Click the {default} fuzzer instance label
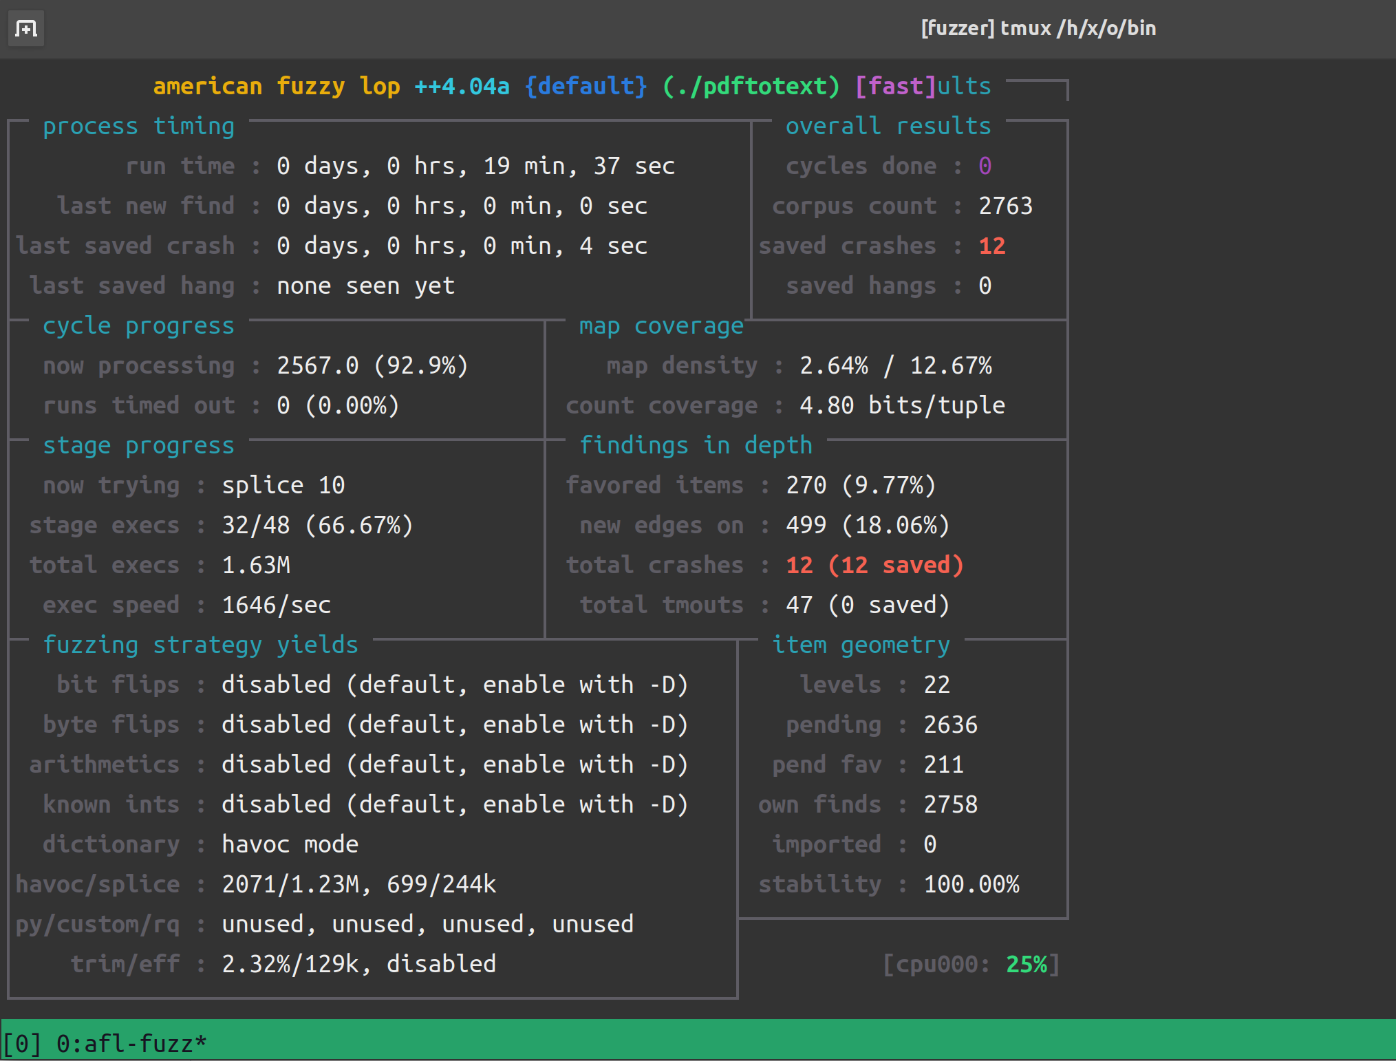 pyautogui.click(x=585, y=86)
